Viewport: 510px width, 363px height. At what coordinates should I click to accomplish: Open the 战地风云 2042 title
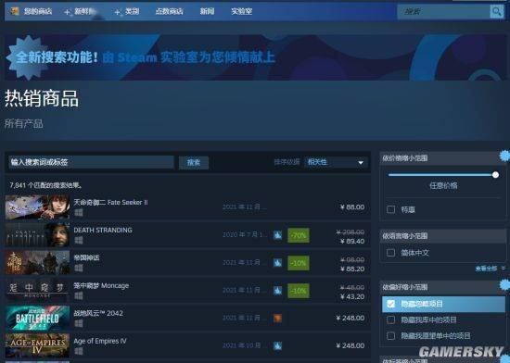[98, 313]
